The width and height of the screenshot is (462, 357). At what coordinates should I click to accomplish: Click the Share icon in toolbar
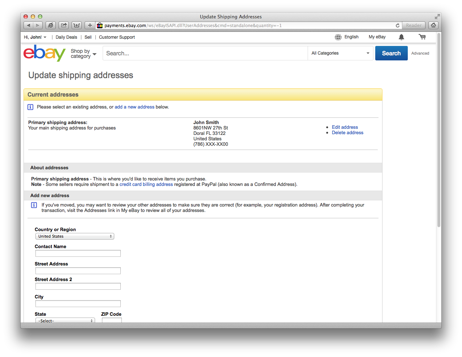click(x=64, y=25)
